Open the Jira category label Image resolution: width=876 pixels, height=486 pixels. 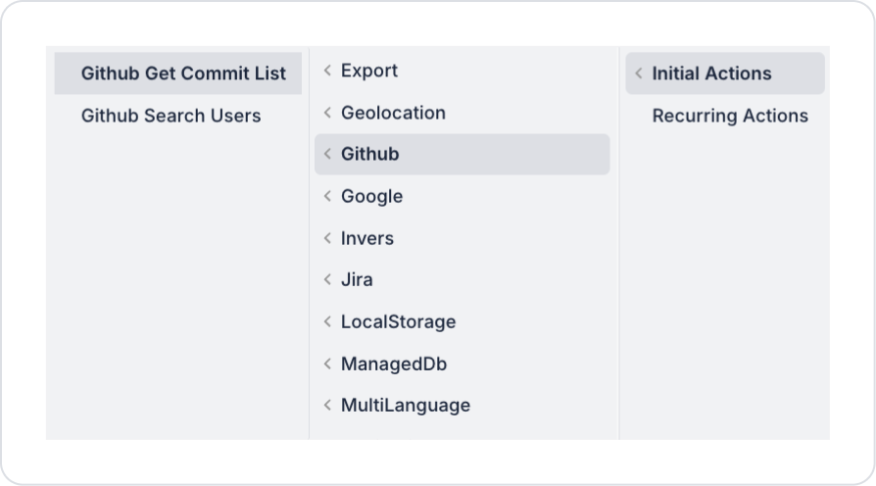click(x=357, y=280)
